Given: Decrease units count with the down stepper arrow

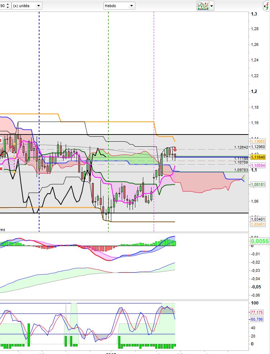Looking at the screenshot, I should click(8, 8).
